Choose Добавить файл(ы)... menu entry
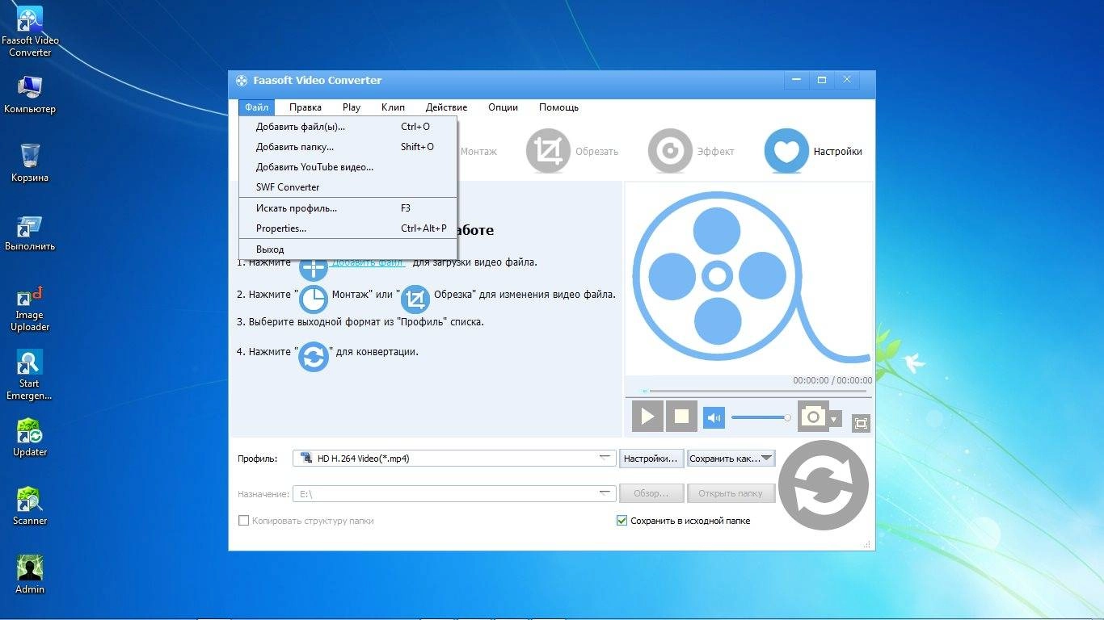The height and width of the screenshot is (620, 1104). pyautogui.click(x=348, y=127)
